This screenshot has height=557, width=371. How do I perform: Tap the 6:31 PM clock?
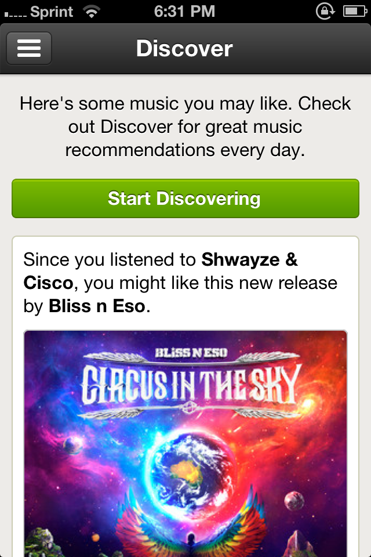pos(184,12)
